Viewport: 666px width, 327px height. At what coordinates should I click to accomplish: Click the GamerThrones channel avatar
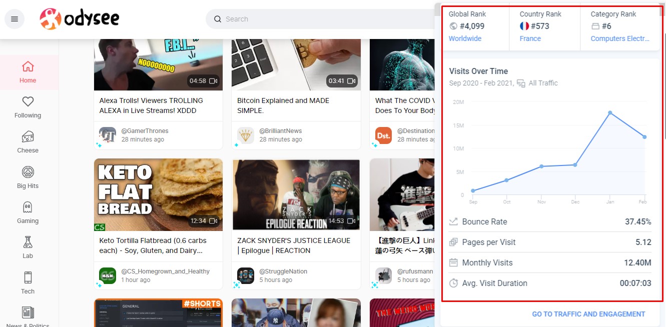(108, 135)
